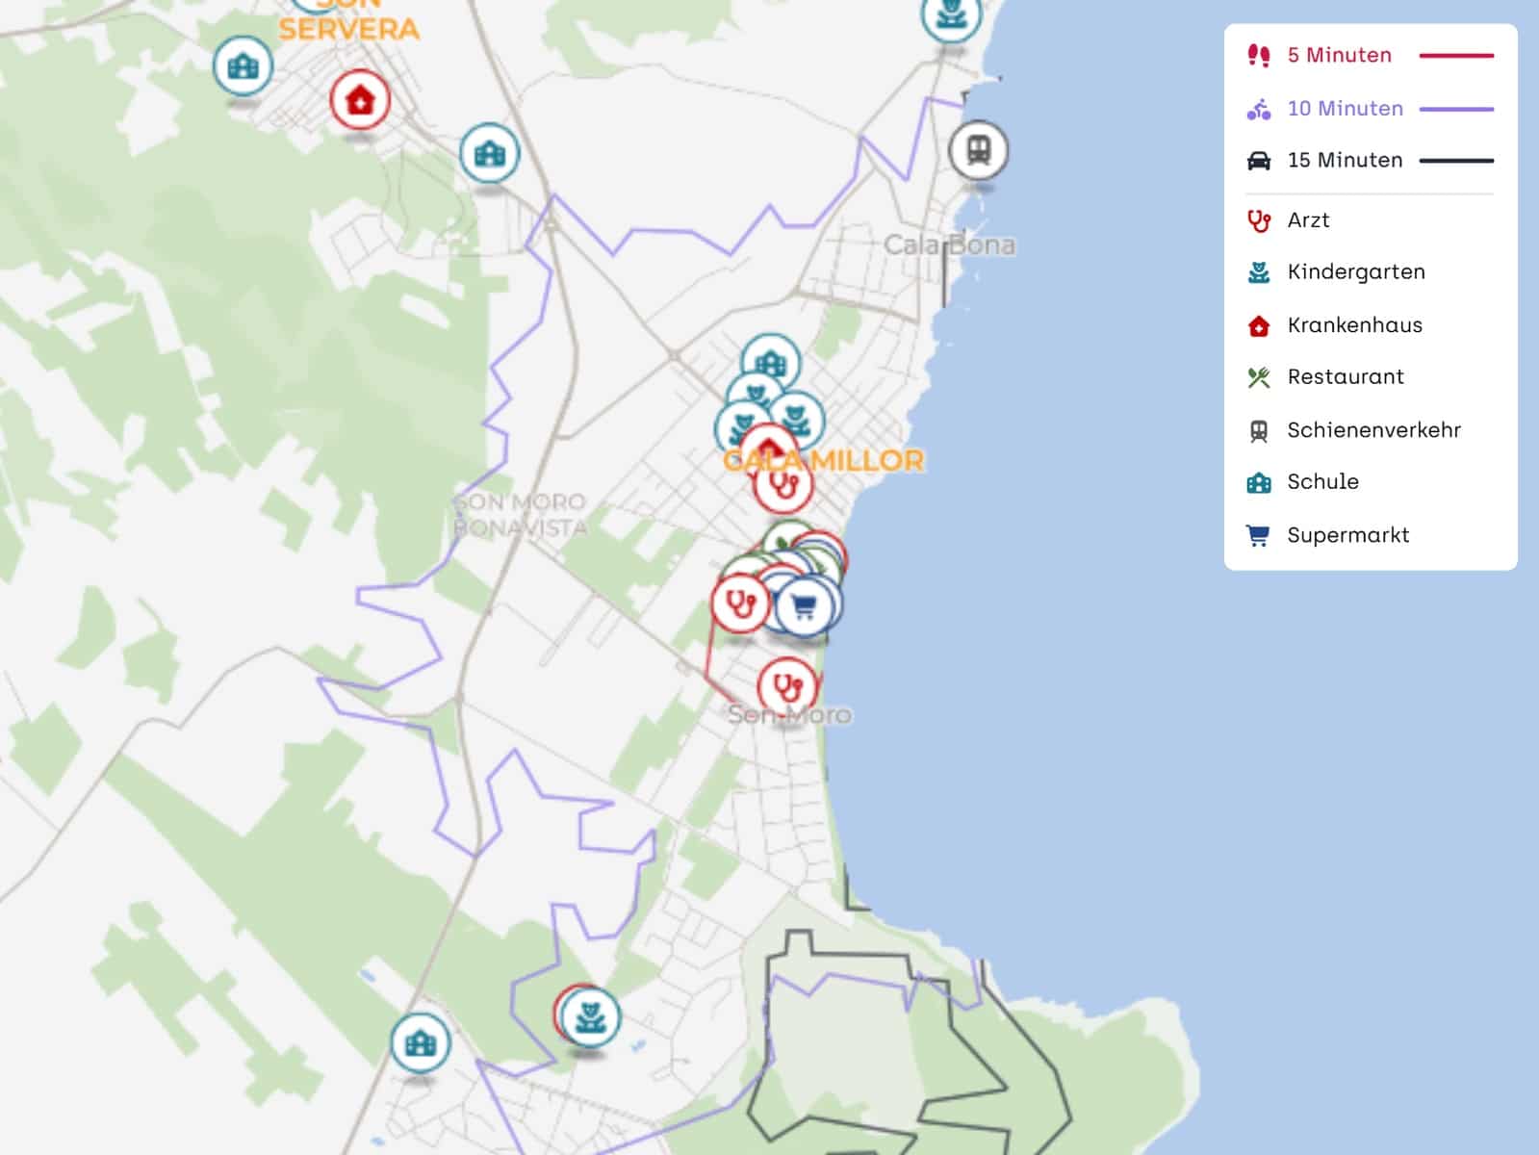Select the school marker at bottom left
The image size is (1539, 1155).
coord(421,1042)
